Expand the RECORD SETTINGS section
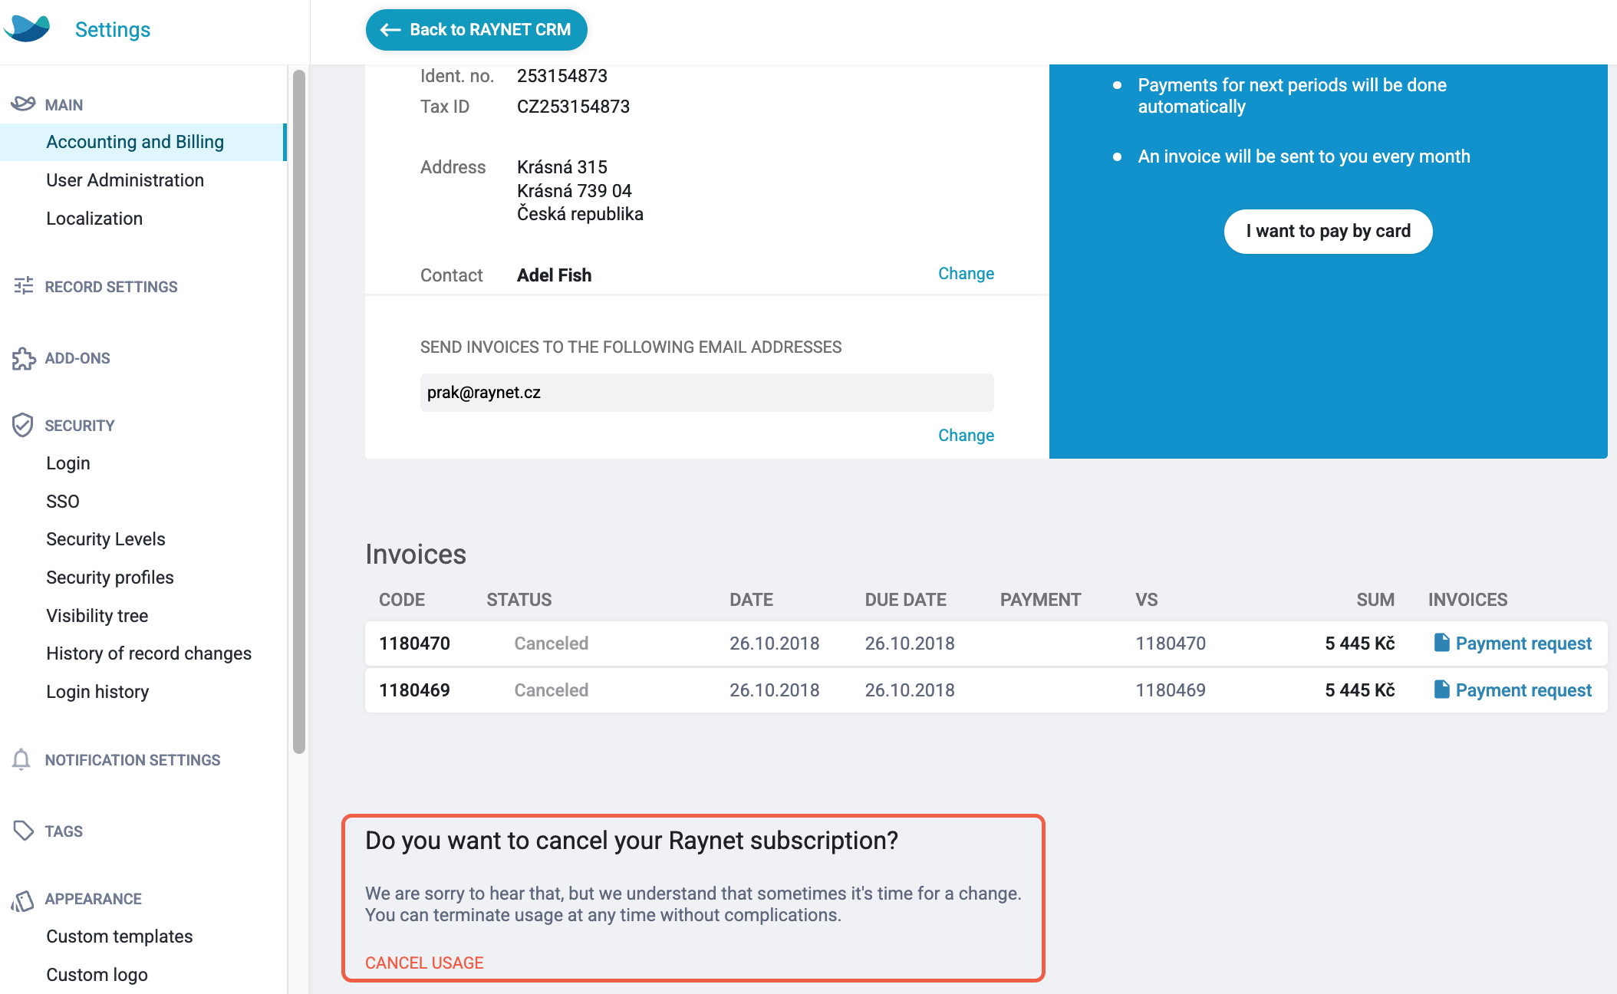This screenshot has width=1617, height=994. pyautogui.click(x=111, y=287)
